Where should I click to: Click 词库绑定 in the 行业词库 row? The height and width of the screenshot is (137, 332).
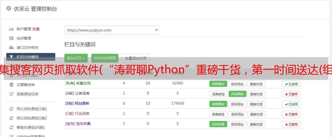218,114
